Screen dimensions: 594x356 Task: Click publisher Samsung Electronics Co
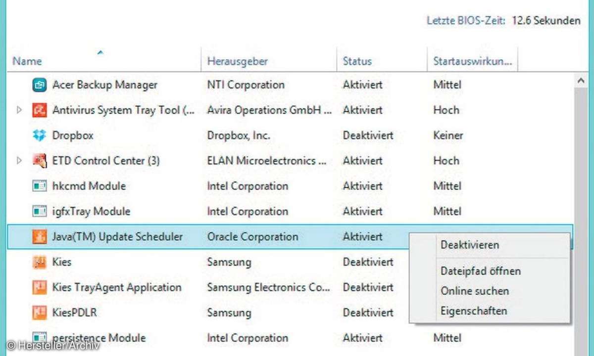pos(268,287)
